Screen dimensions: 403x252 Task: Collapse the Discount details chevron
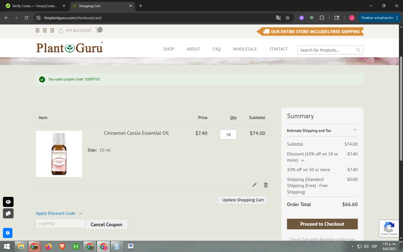coord(303,160)
